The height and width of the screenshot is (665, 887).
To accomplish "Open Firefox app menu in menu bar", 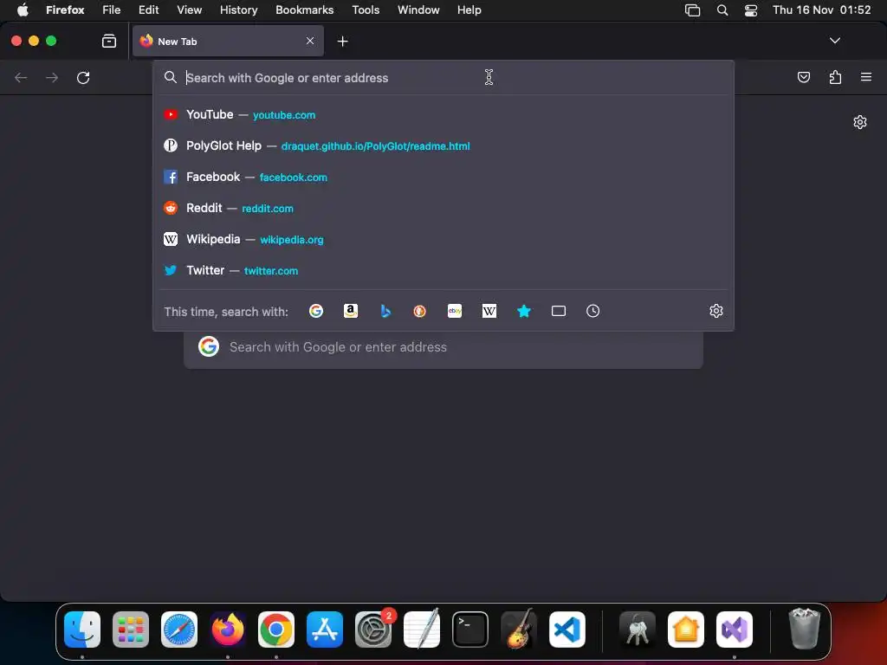I will 65,10.
